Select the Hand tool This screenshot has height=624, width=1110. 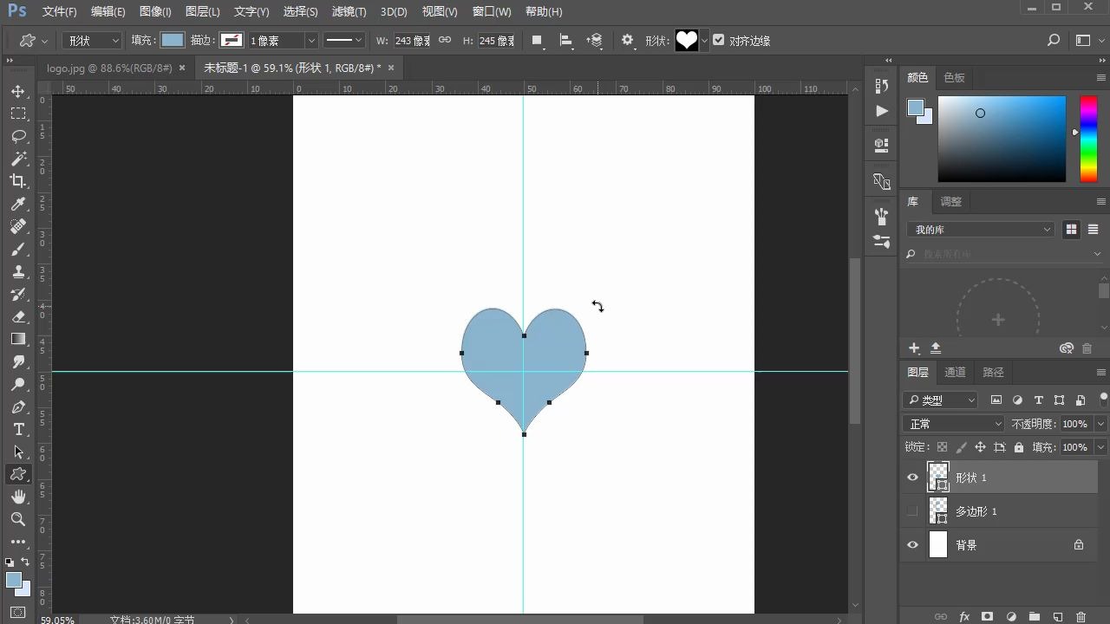point(18,497)
